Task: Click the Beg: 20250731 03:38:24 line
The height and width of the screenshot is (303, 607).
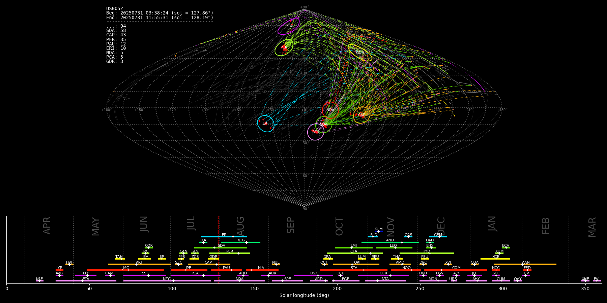Action: pyautogui.click(x=160, y=13)
